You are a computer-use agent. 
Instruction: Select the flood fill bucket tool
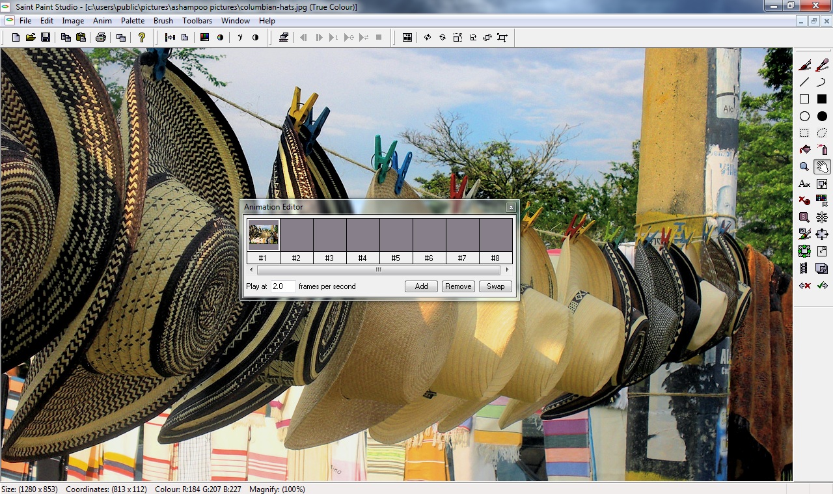click(804, 150)
